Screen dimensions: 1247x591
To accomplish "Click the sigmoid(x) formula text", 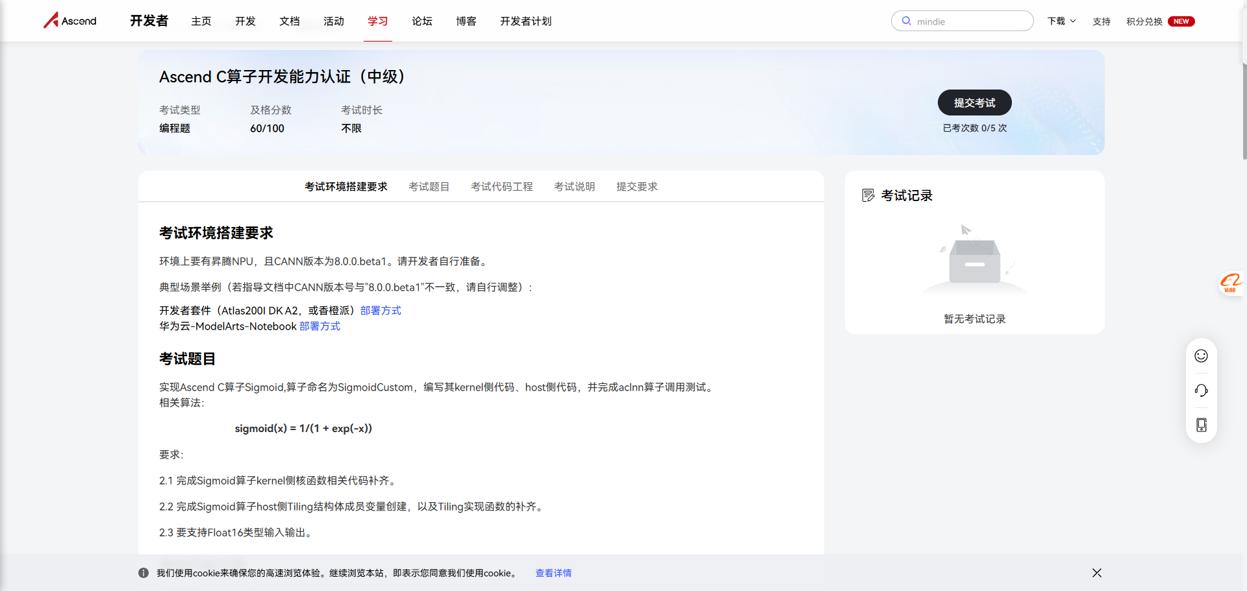I will click(x=303, y=428).
